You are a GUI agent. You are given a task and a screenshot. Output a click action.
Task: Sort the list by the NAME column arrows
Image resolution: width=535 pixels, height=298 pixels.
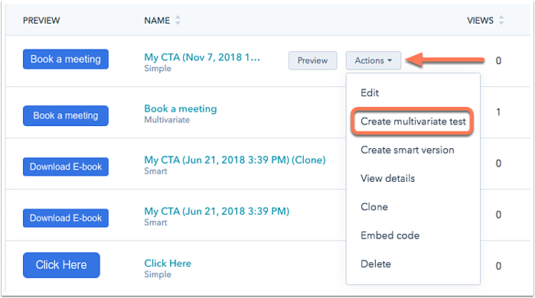pos(178,21)
